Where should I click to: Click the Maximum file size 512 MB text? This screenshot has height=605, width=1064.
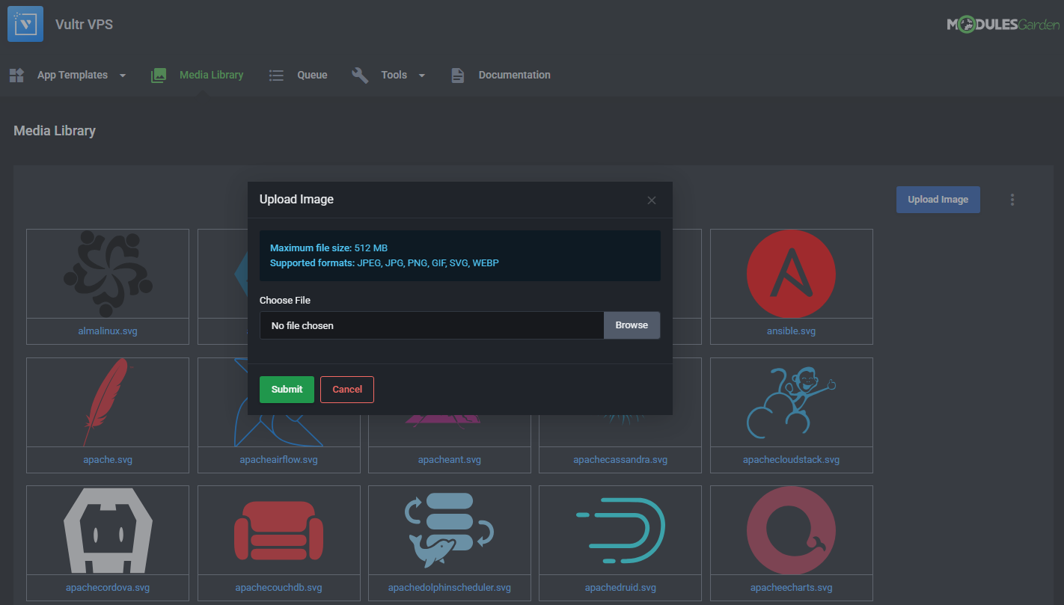point(328,248)
